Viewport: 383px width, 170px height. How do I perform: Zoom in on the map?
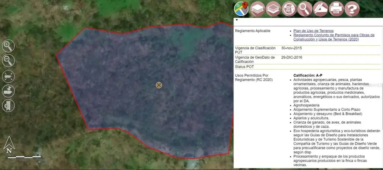coord(8,46)
